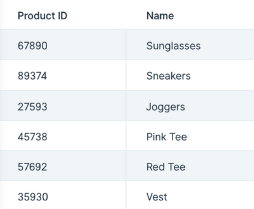This screenshot has height=209, width=254.
Task: Select product ID 89374 cell
Action: pos(63,75)
